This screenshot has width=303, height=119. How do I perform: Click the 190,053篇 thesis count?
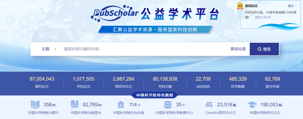pos(271,105)
